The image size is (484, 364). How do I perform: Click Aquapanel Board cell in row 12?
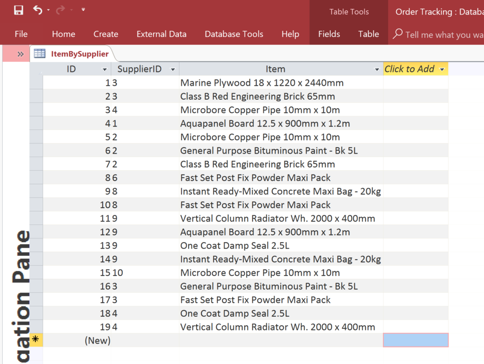tap(281, 232)
